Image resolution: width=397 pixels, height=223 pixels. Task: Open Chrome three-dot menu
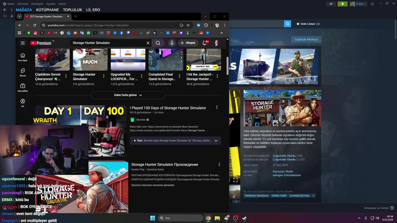pos(225,25)
